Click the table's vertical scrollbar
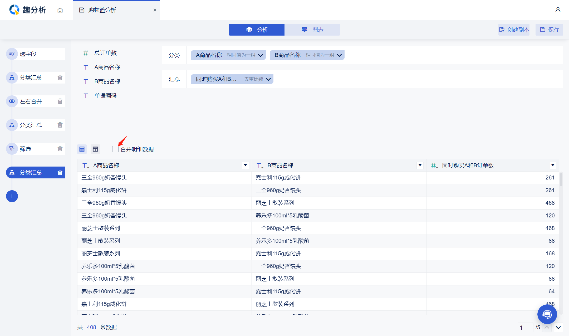Screen dimensions: 569x336 click(561, 179)
